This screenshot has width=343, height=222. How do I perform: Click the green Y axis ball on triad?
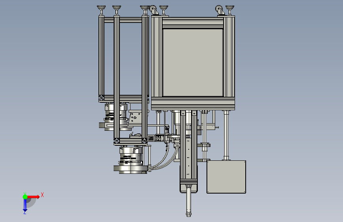click(x=25, y=197)
